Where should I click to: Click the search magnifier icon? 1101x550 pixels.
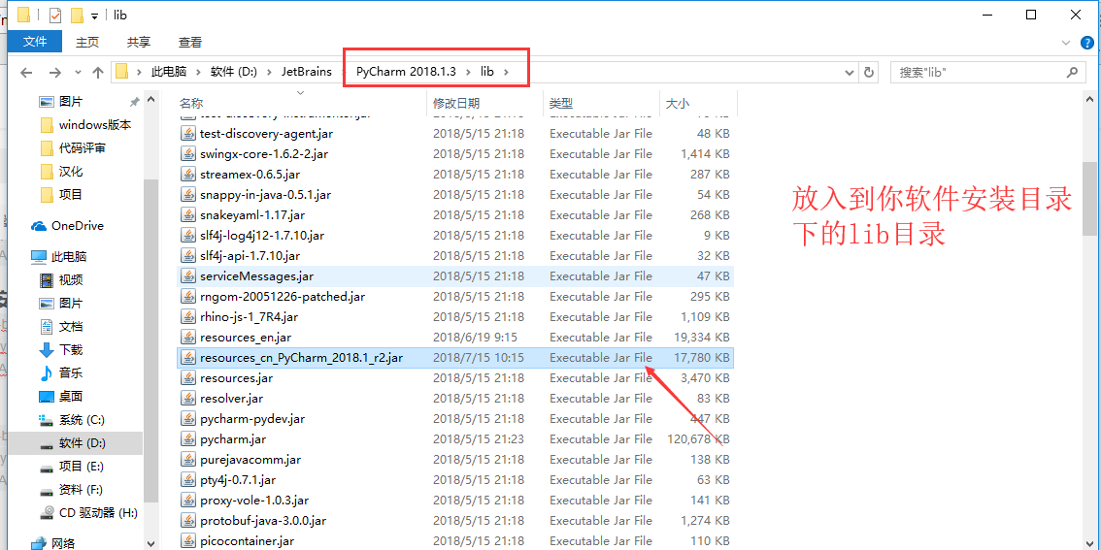click(x=1072, y=72)
